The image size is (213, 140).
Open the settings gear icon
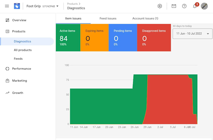[160, 6]
